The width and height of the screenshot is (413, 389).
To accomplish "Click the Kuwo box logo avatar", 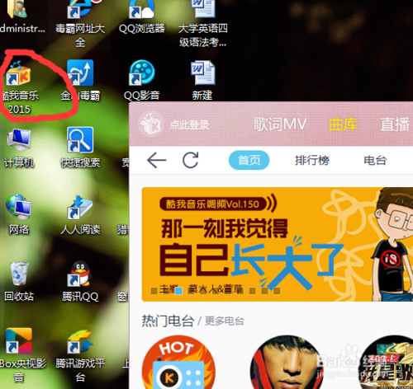I will point(151,124).
